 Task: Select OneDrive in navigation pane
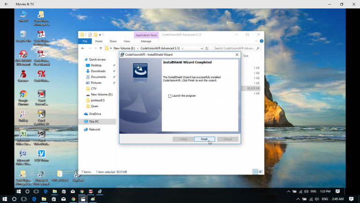tap(95, 114)
